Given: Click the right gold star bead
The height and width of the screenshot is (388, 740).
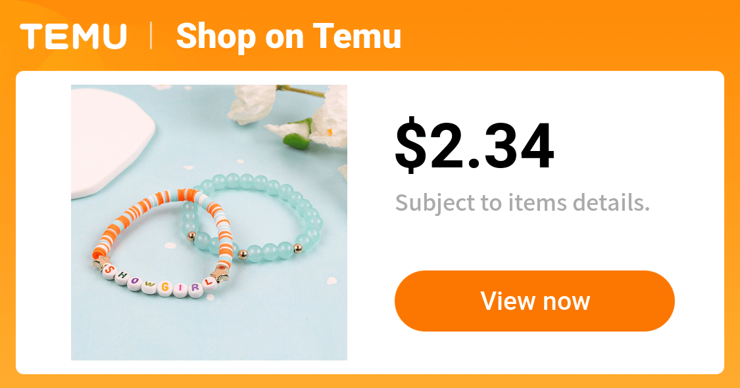Looking at the screenshot, I should coord(220,272).
